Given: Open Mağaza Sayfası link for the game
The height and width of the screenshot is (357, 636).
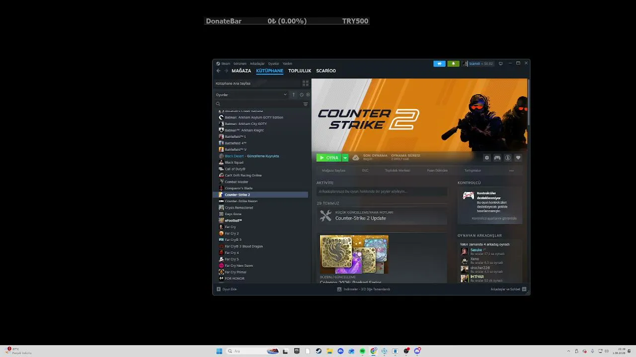Looking at the screenshot, I should (333, 171).
